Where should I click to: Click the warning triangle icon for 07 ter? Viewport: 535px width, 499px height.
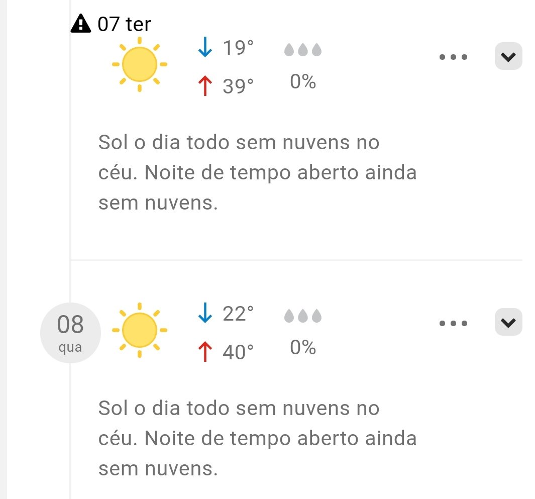click(x=81, y=24)
